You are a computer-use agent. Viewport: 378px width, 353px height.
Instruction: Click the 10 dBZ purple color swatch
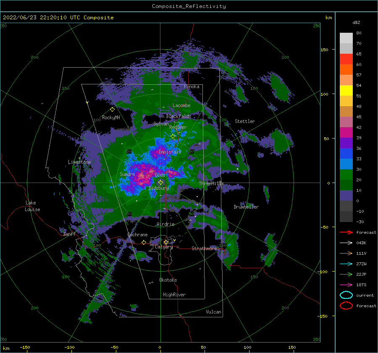(346, 196)
